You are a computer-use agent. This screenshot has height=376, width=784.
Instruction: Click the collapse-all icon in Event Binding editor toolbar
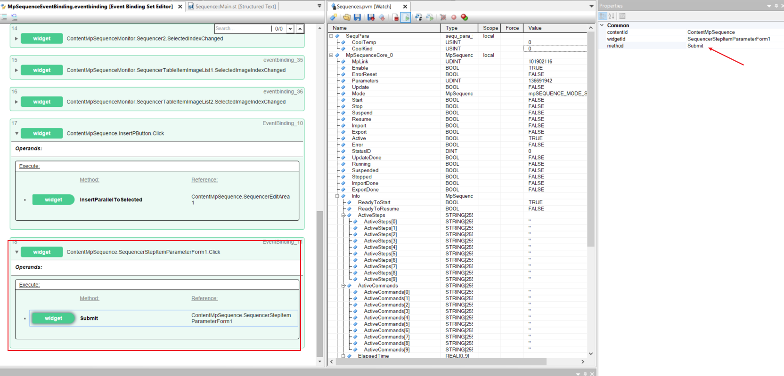pos(14,17)
